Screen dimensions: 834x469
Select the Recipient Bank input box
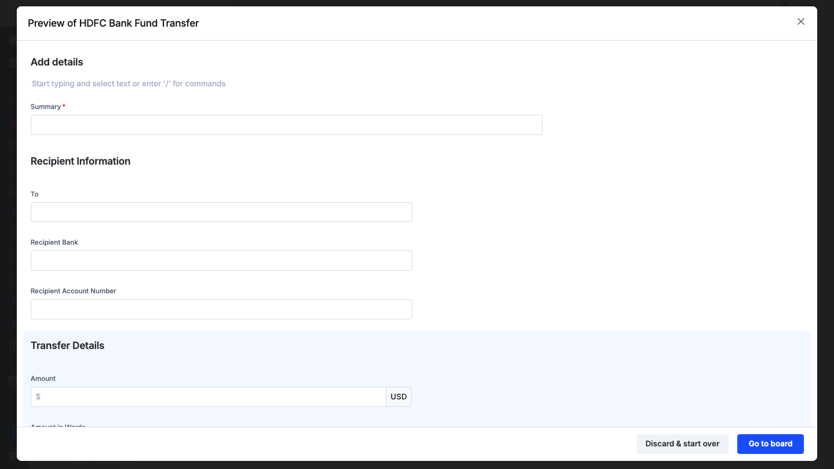tap(221, 261)
